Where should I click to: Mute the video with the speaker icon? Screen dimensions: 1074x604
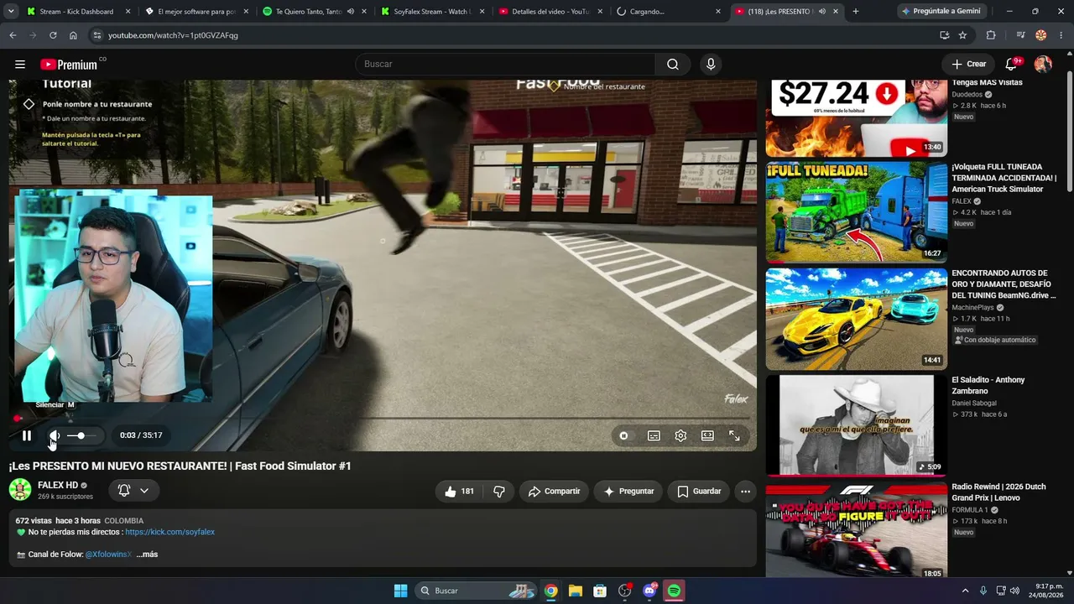(x=54, y=435)
